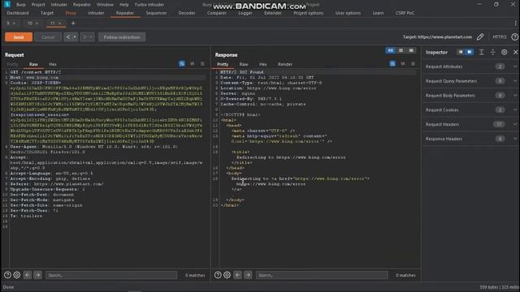Viewport: 520px width, 292px height.
Task: Select the Request Hex view tab
Action: (x=53, y=64)
